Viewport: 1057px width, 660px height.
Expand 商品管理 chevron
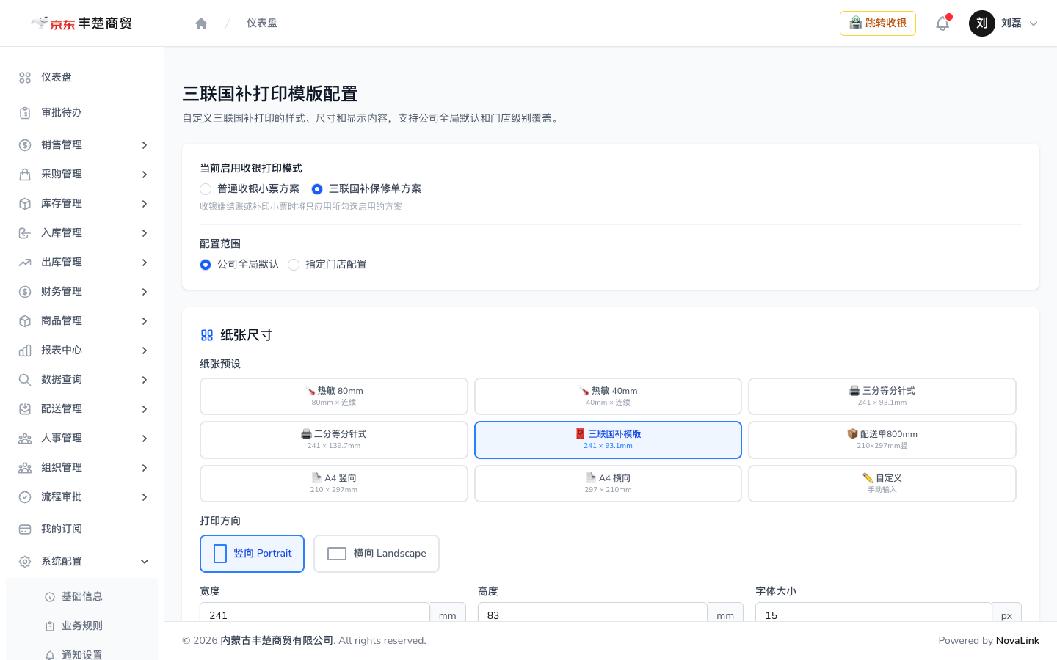[145, 321]
